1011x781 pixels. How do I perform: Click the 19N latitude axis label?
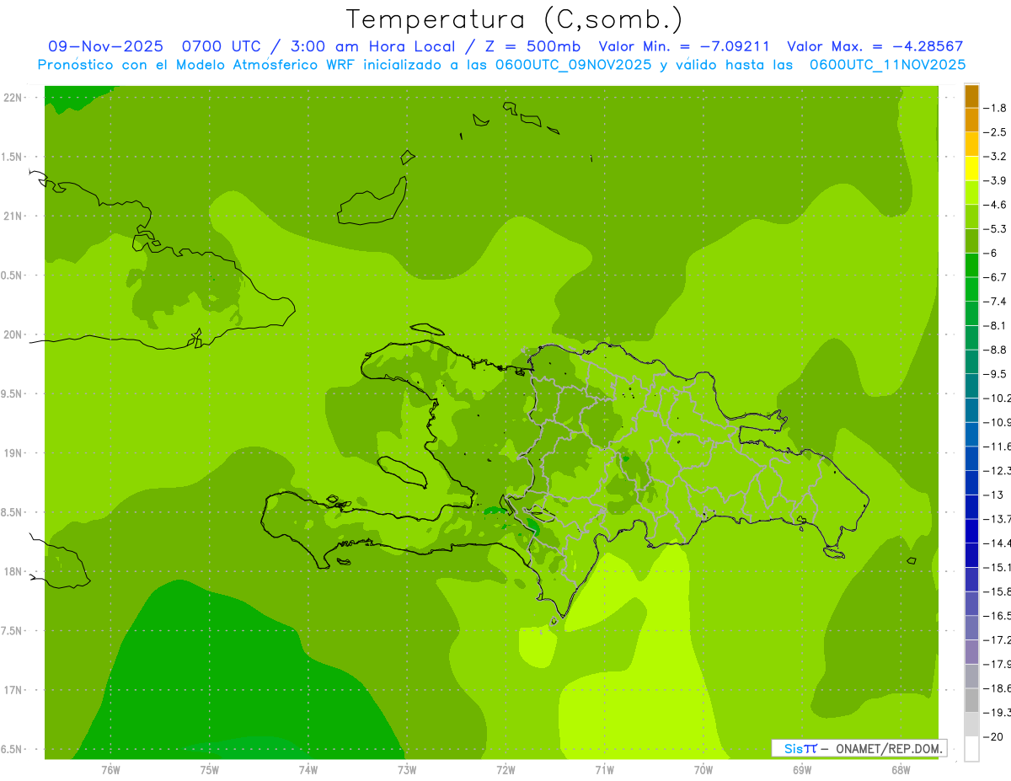click(11, 453)
